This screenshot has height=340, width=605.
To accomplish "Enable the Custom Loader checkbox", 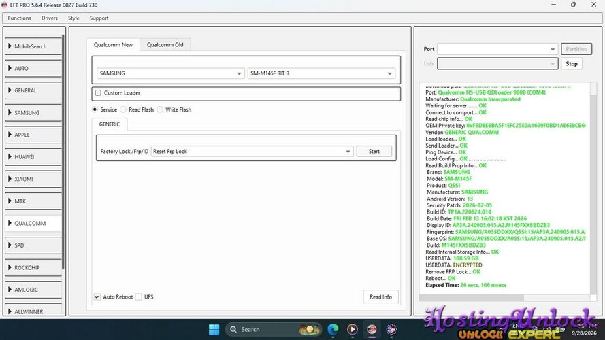I will 99,93.
